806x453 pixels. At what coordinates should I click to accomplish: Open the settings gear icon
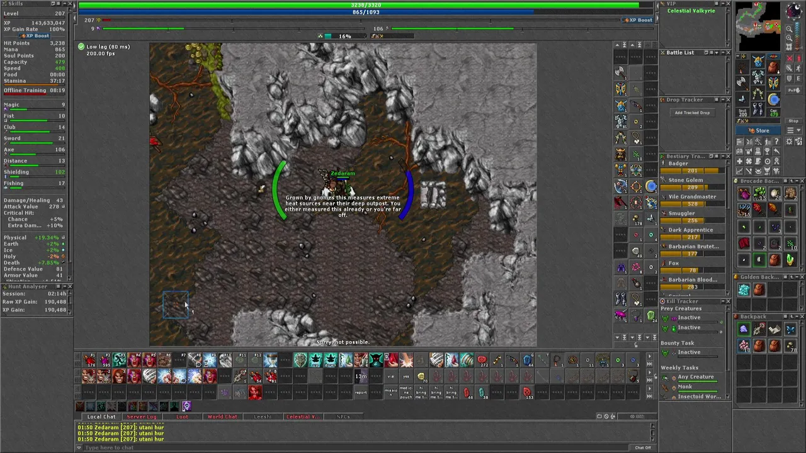pos(789,141)
